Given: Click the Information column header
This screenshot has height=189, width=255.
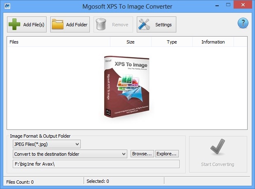Looking at the screenshot, I should pos(213,42).
